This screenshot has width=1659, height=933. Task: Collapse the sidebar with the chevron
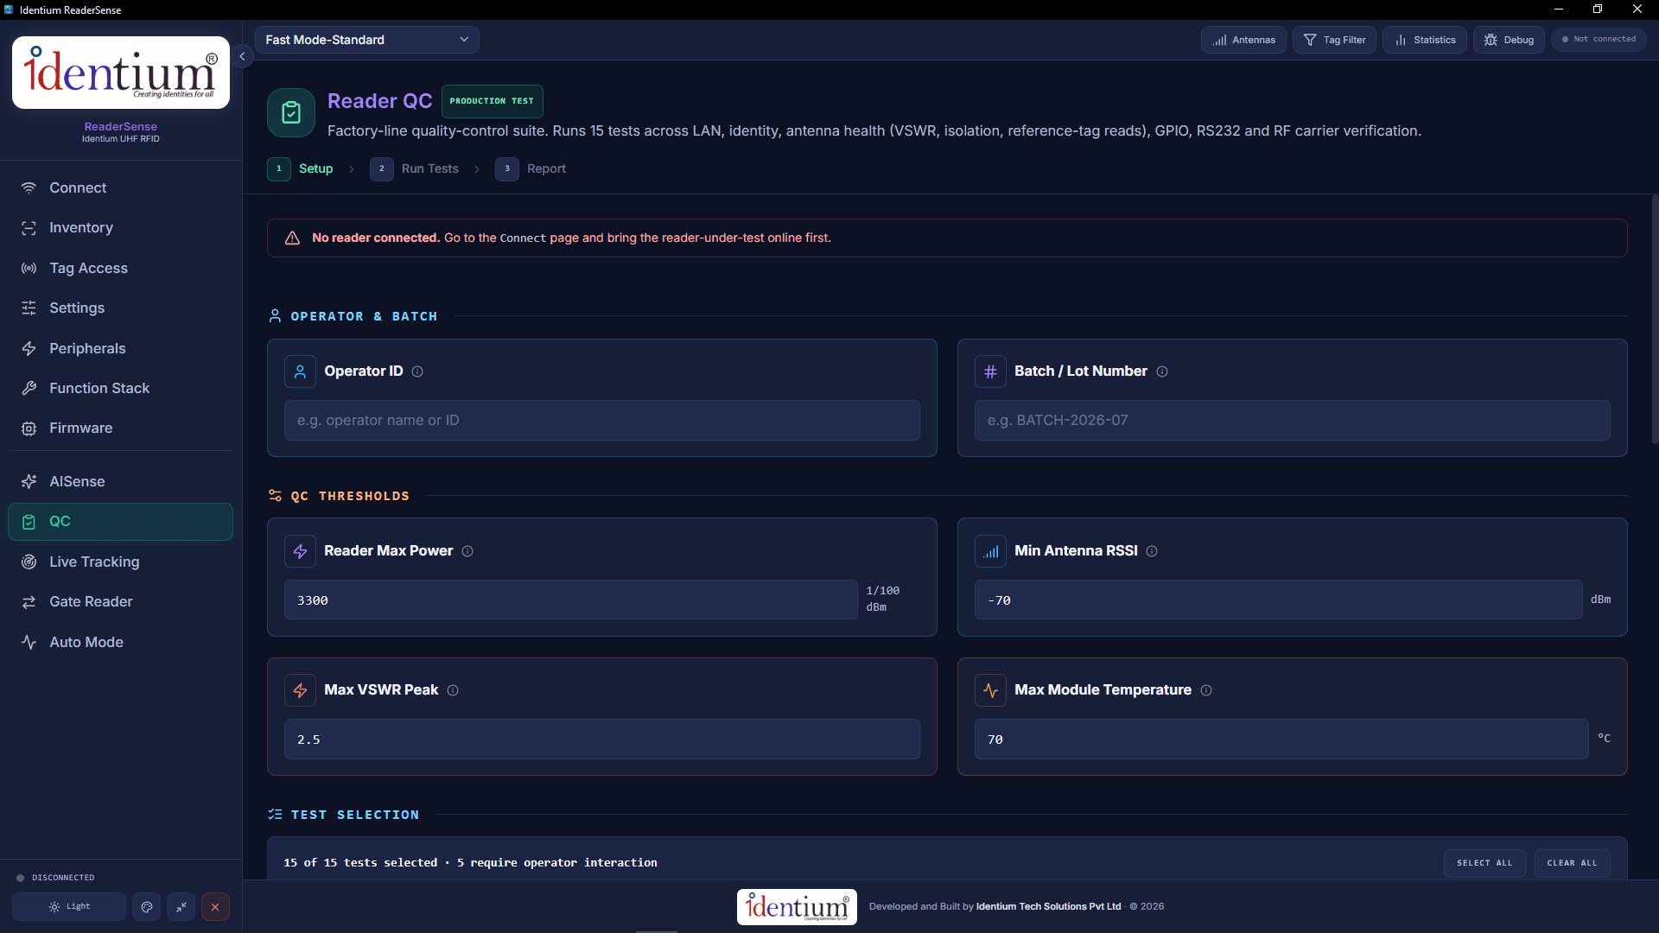coord(242,56)
